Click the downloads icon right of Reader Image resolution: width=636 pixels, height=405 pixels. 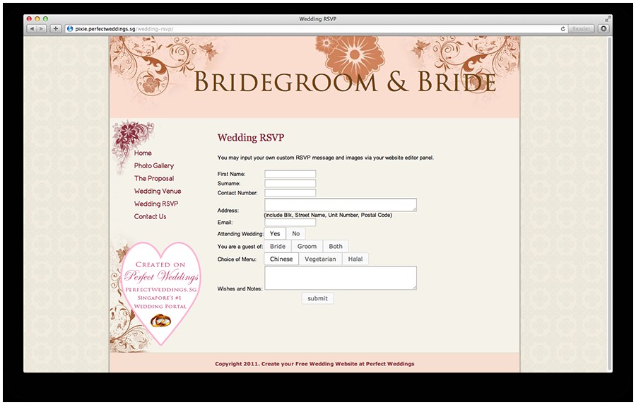(603, 29)
